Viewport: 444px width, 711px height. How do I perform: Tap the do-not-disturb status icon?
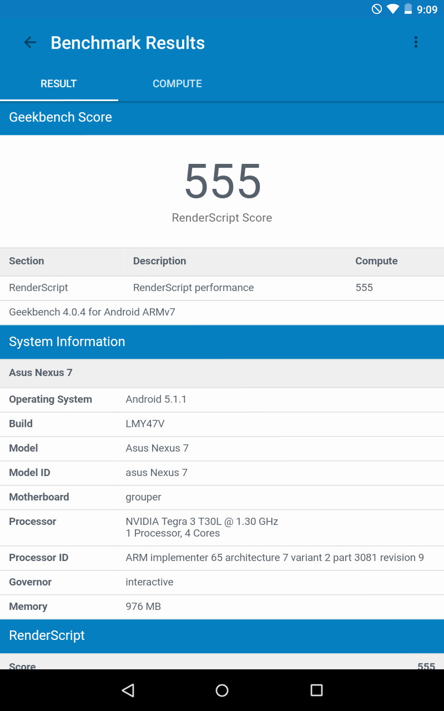[377, 9]
